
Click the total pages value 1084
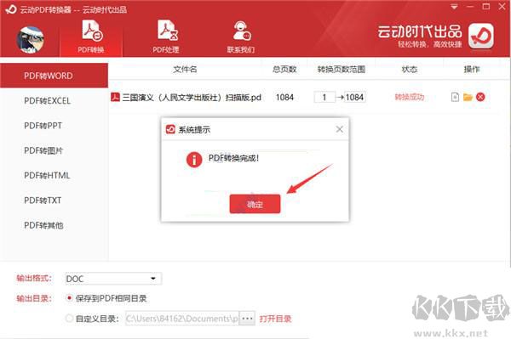coord(284,97)
